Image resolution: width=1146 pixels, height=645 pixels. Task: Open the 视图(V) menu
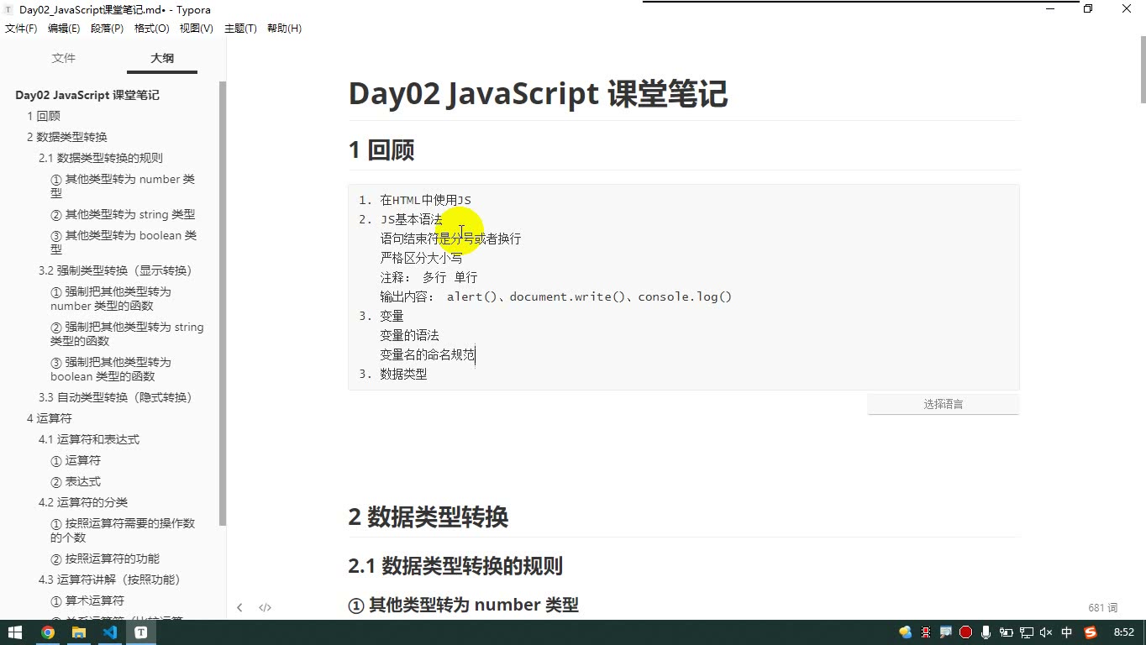pyautogui.click(x=196, y=29)
